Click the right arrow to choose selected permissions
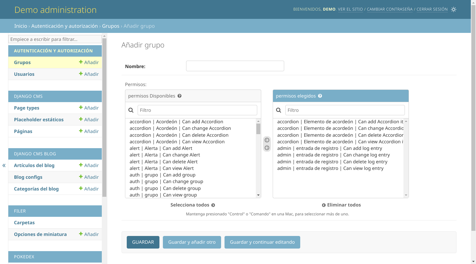This screenshot has width=476, height=264. (267, 140)
